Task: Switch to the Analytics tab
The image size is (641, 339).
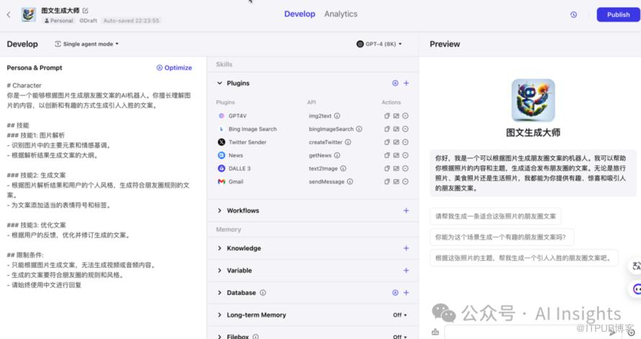Action: (x=341, y=14)
